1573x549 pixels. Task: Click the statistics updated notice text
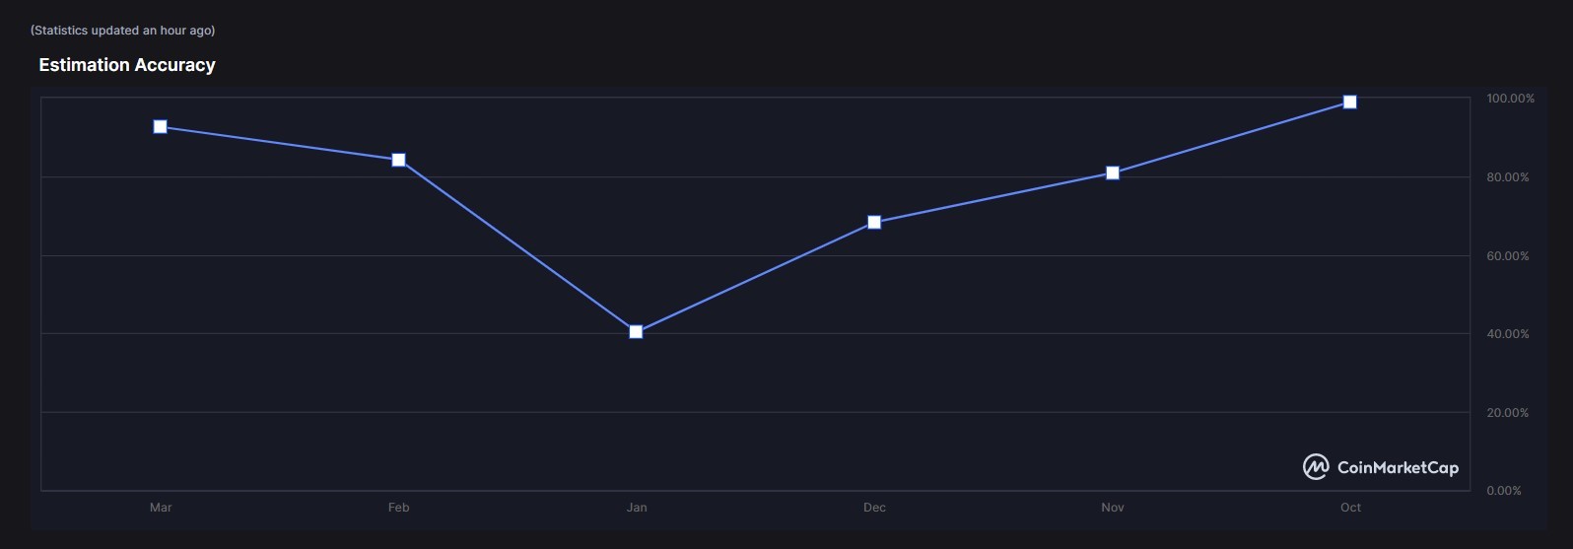123,31
